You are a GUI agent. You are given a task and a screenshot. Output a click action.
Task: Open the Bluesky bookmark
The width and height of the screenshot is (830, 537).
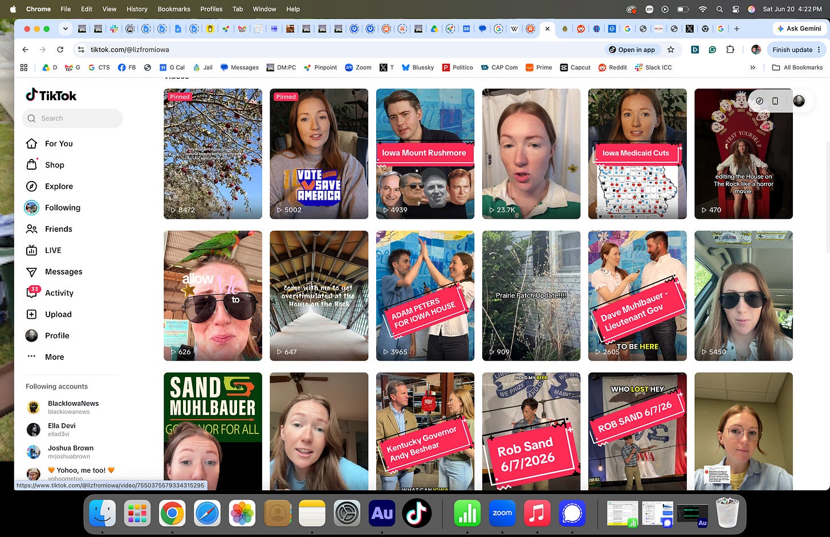pyautogui.click(x=418, y=67)
